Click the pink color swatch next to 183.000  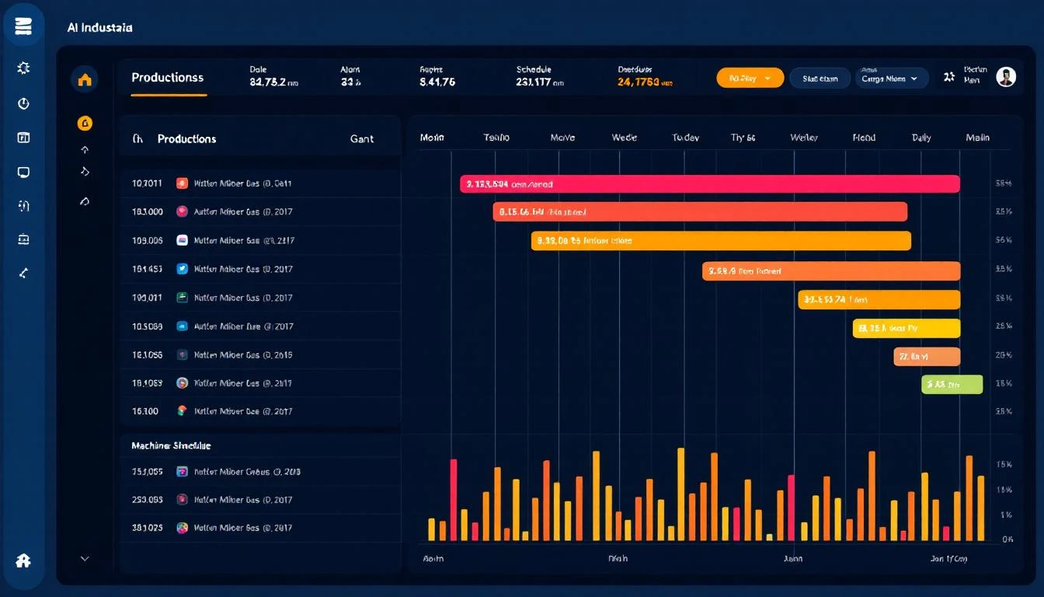tap(180, 211)
